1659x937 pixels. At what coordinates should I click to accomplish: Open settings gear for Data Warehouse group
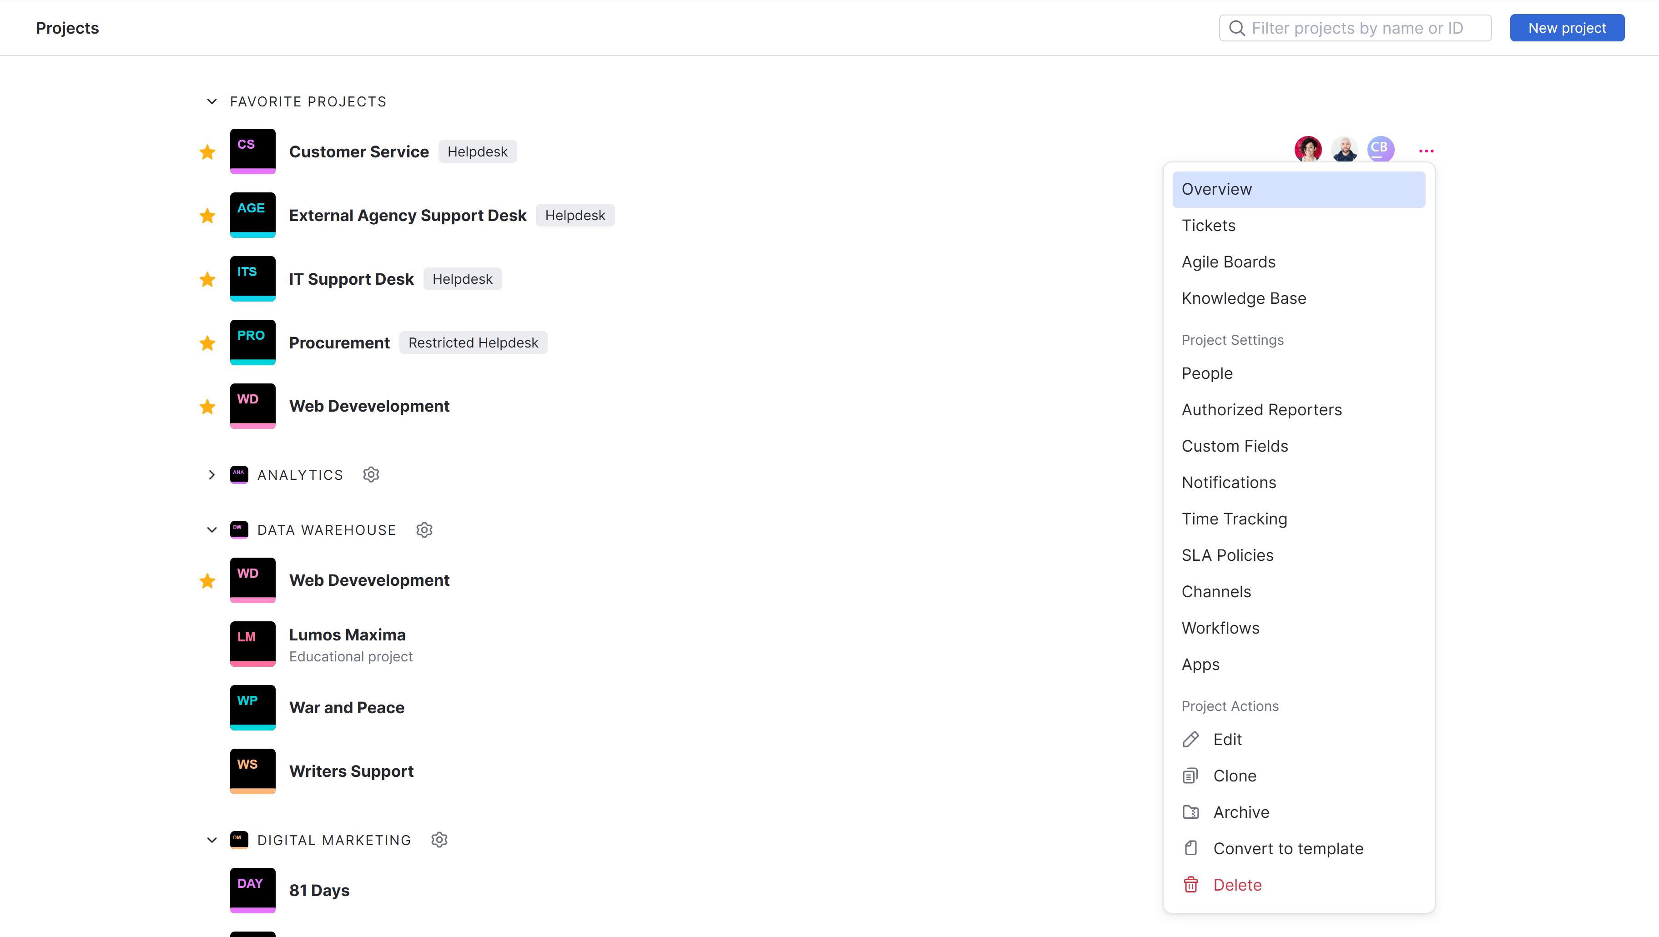(424, 529)
